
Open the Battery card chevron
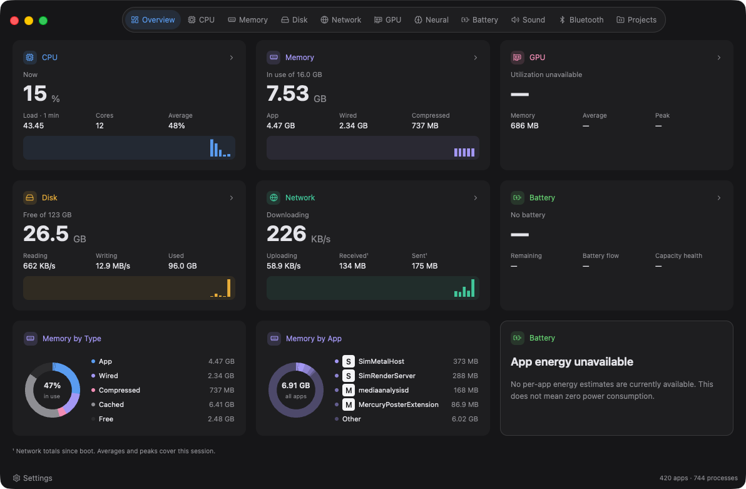[719, 198]
